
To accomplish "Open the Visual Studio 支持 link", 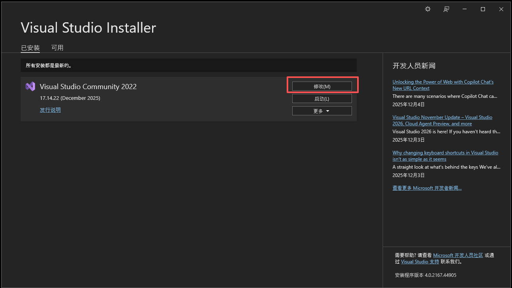I will point(420,262).
